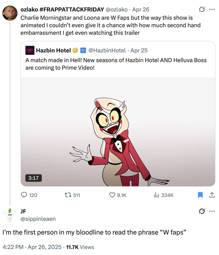Open the 4:22 PM Apr 26, 2025 timestamp
219x255 pixels.
32,247
